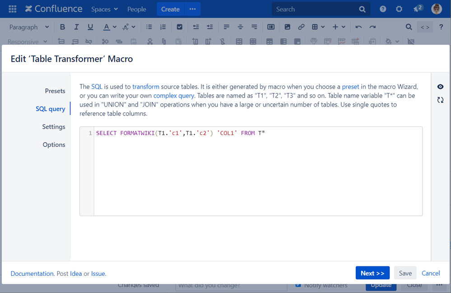Align text center
Screen dimensions: 451x293
tap(241, 27)
